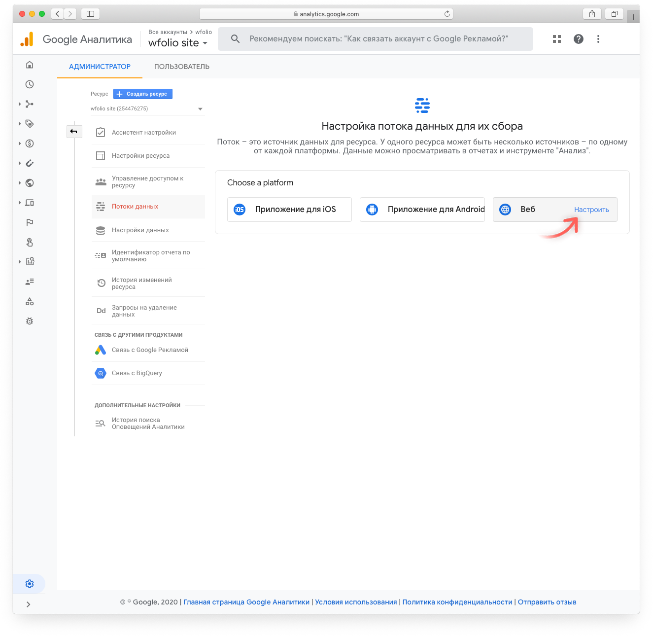Reload the page in the address bar

447,14
